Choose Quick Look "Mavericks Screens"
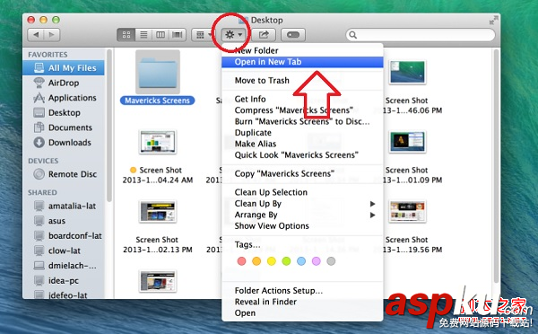 302,155
